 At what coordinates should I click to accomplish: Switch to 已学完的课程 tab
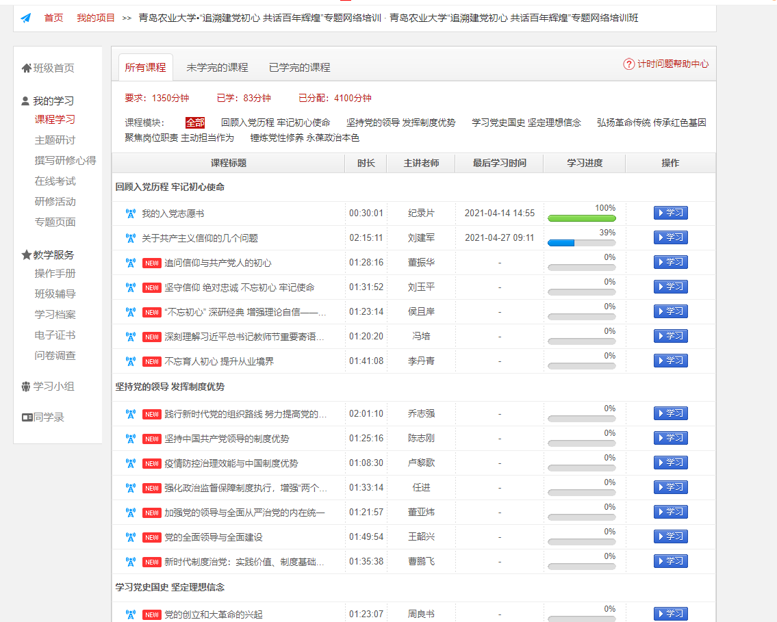point(299,67)
